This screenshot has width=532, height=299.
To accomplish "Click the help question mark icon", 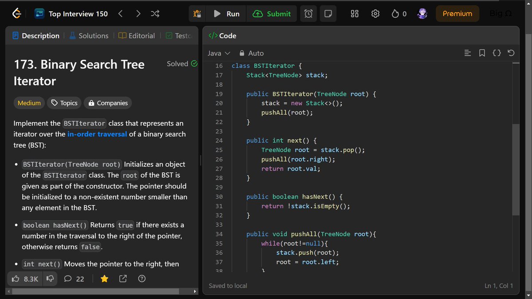I will (142, 279).
